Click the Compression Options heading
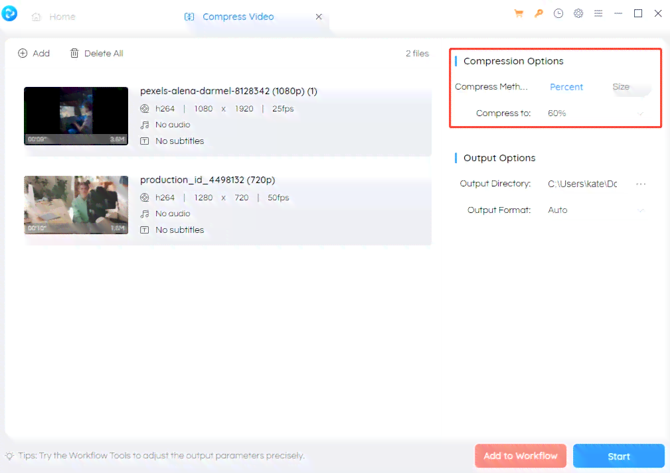 [x=513, y=61]
